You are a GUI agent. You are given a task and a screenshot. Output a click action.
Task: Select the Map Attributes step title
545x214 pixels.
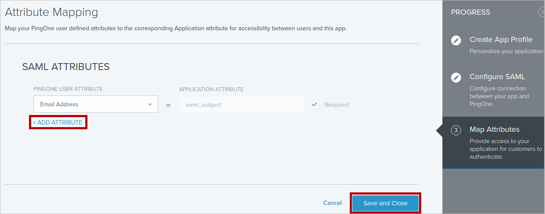pos(494,129)
